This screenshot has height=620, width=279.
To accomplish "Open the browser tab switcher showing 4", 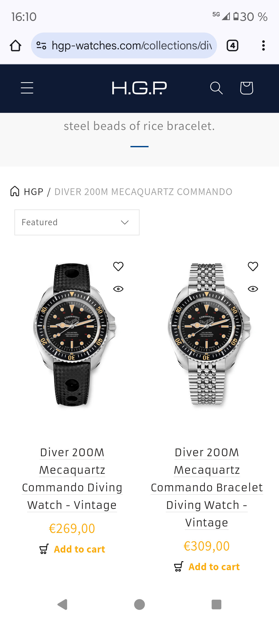I will (233, 46).
